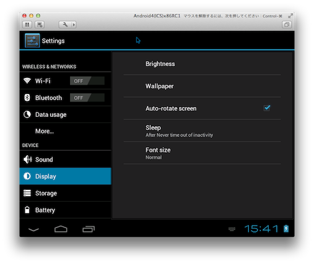Select Storage in the settings sidebar
This screenshot has width=314, height=264.
[66, 193]
